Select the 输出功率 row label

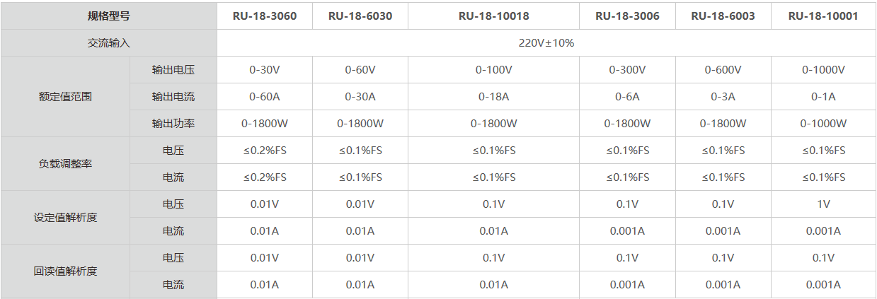coord(173,124)
